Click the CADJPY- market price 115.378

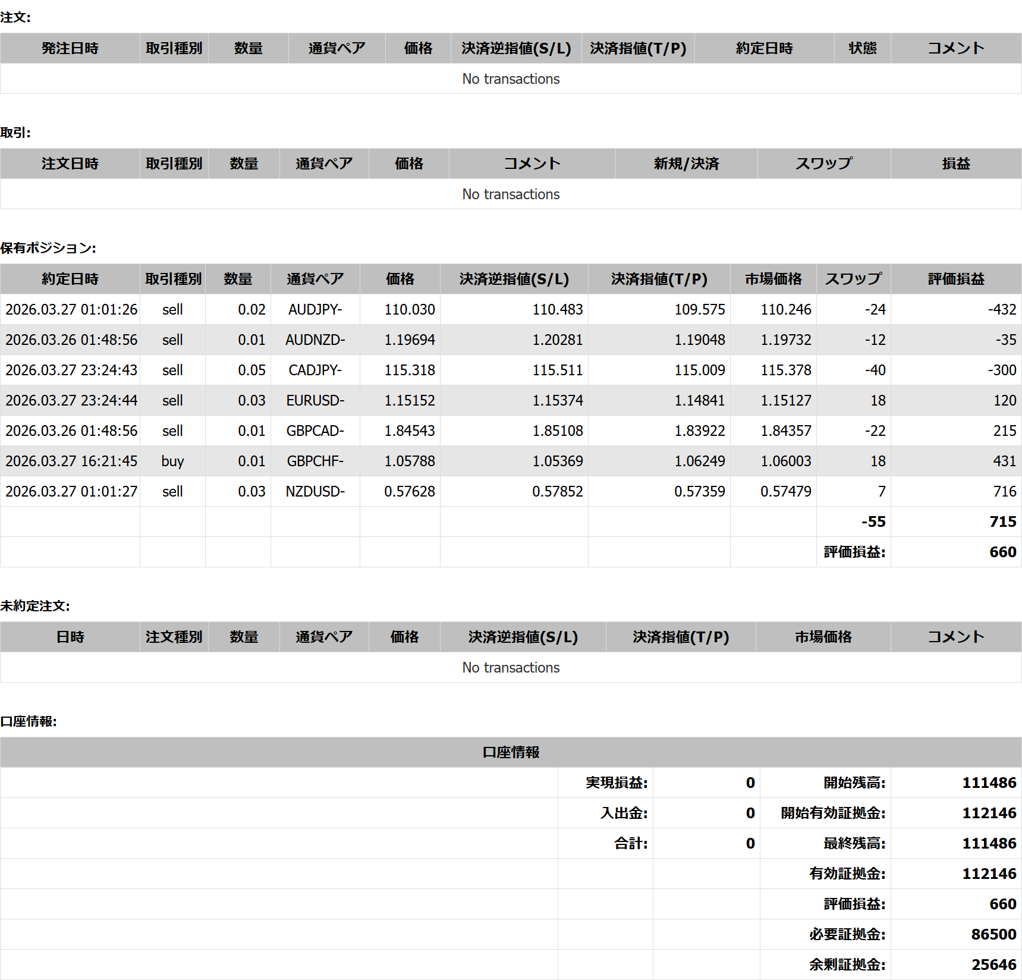tap(785, 370)
